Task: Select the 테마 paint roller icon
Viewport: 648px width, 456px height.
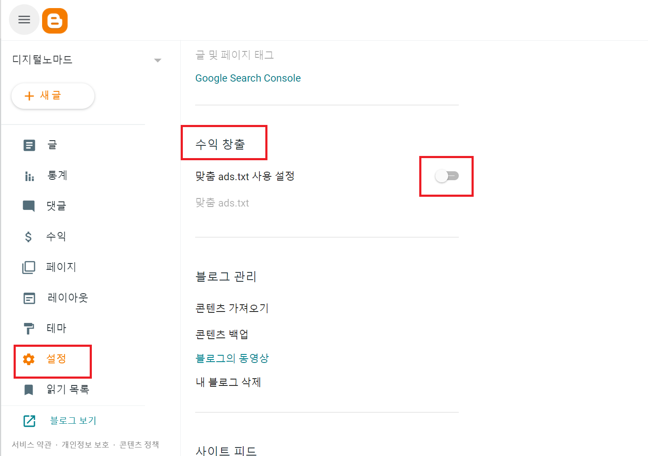Action: [x=29, y=329]
